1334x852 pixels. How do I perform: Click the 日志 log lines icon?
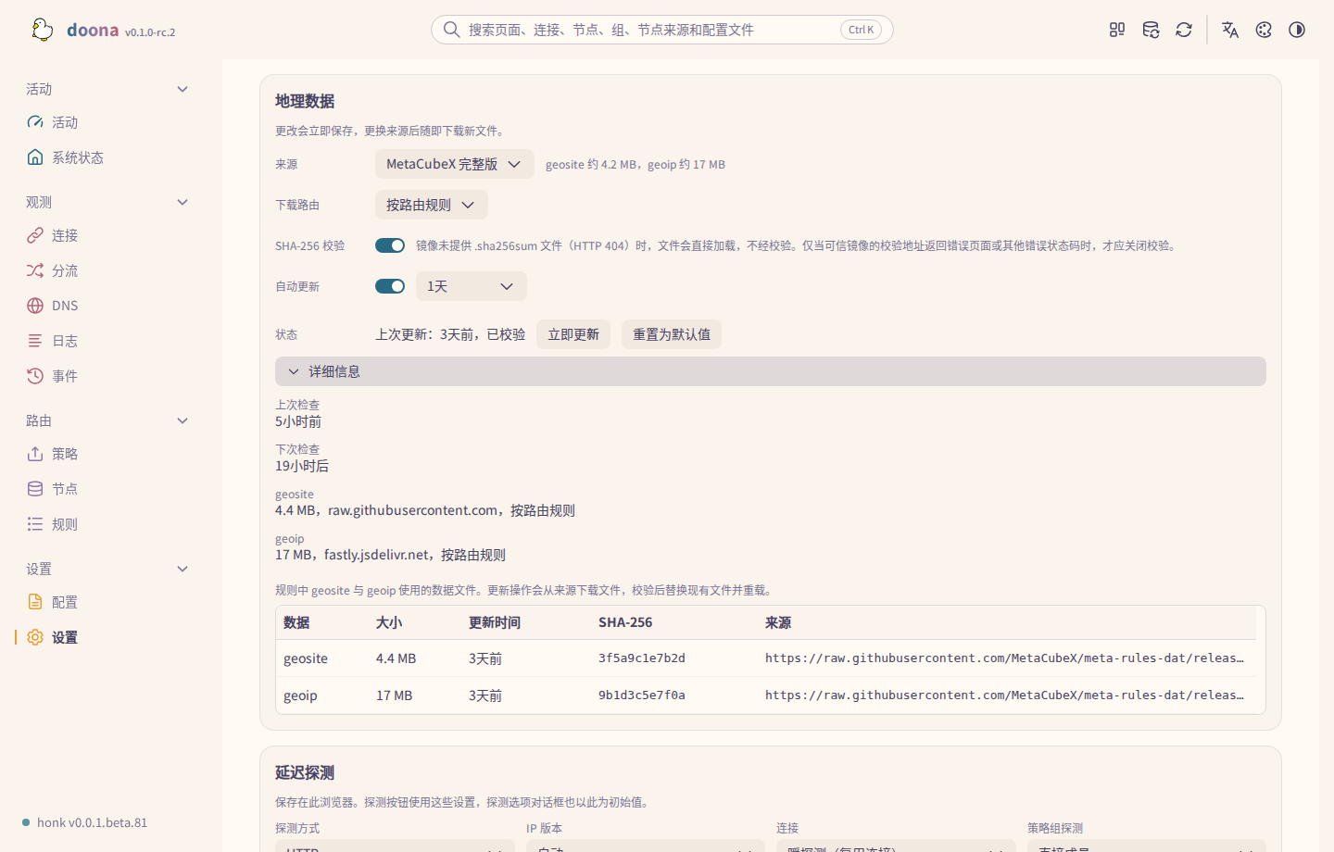[x=35, y=341]
